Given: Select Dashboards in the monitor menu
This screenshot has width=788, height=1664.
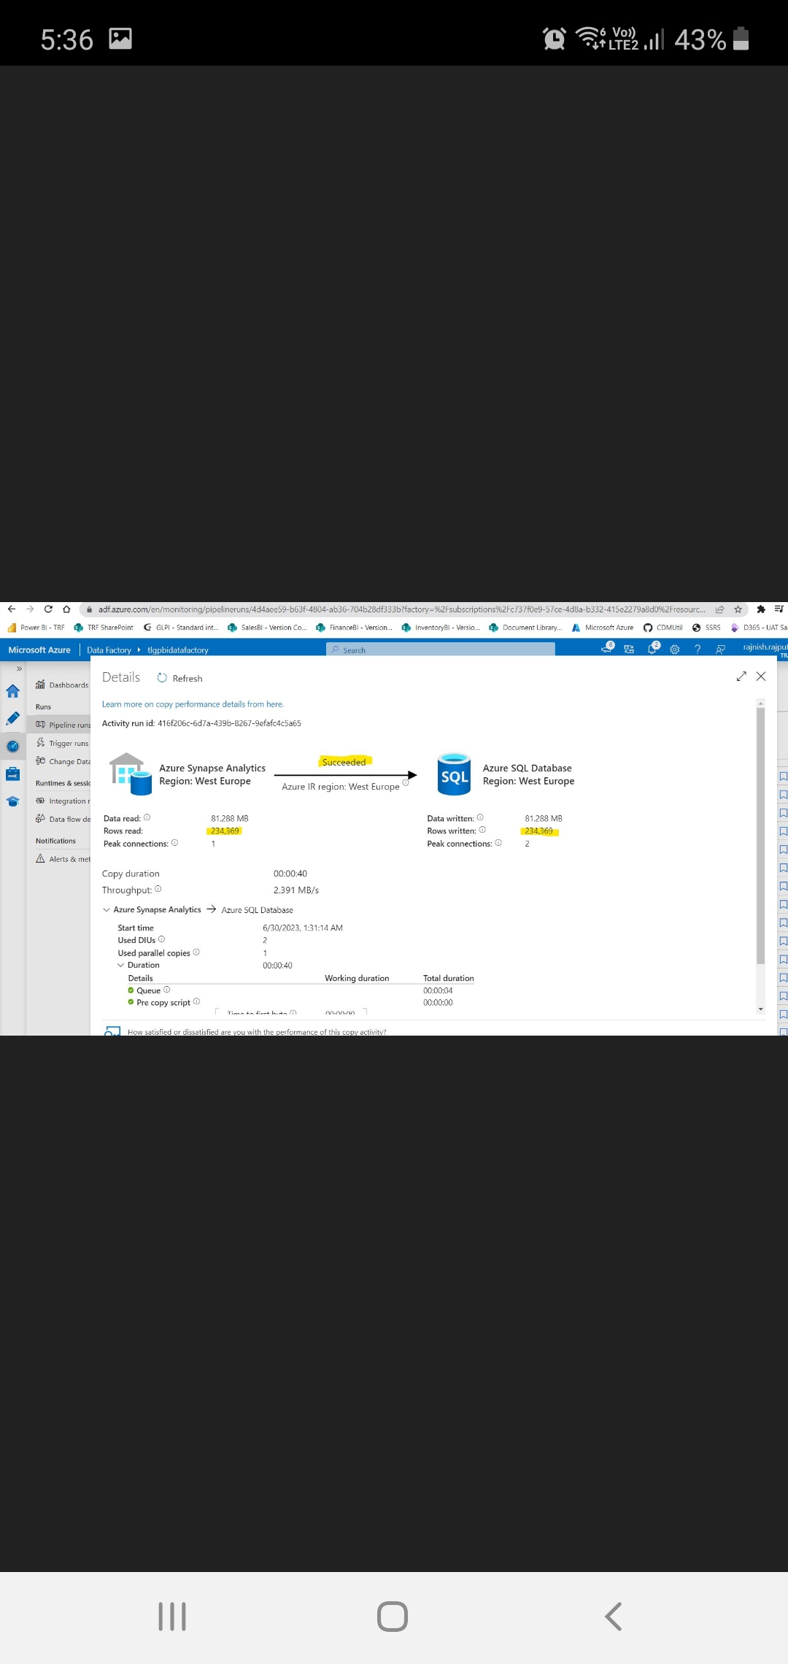Looking at the screenshot, I should pos(62,685).
